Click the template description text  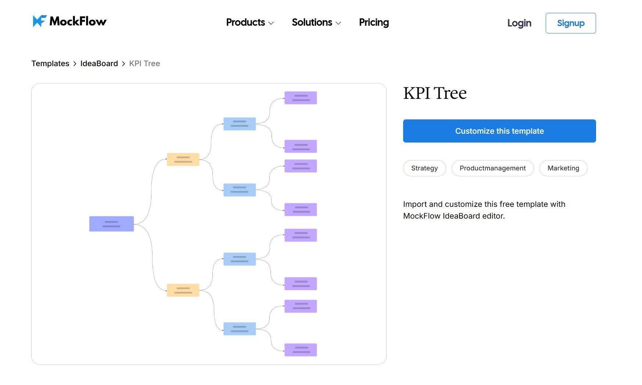(484, 210)
